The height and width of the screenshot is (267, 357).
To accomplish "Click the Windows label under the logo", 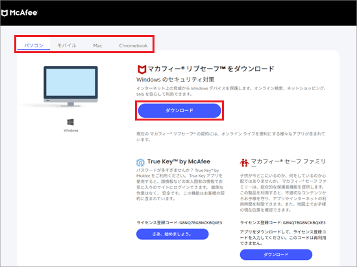I will 71,130.
